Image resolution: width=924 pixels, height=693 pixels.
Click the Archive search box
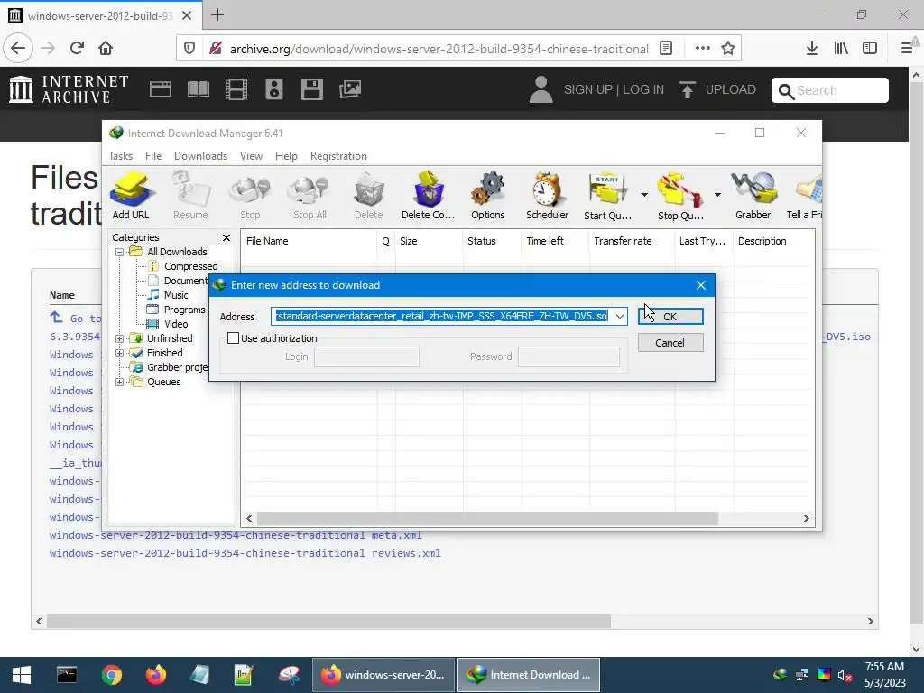click(x=830, y=90)
